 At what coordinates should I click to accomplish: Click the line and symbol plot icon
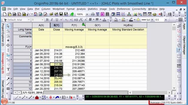point(30,97)
